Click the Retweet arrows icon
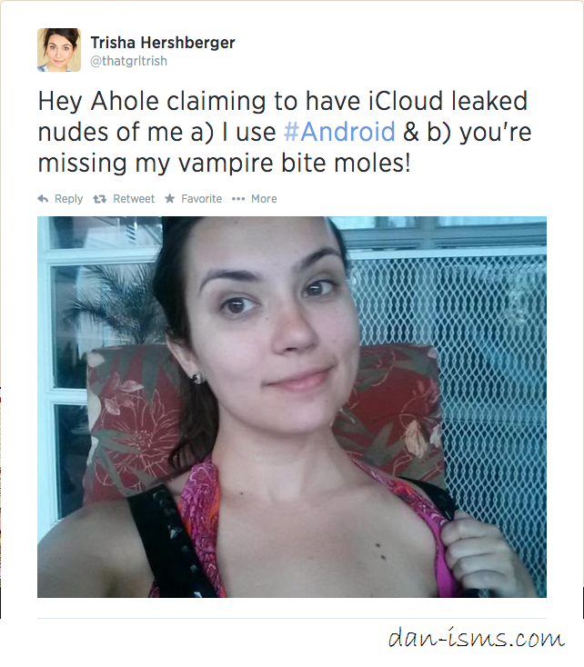This screenshot has width=584, height=667. [x=100, y=199]
